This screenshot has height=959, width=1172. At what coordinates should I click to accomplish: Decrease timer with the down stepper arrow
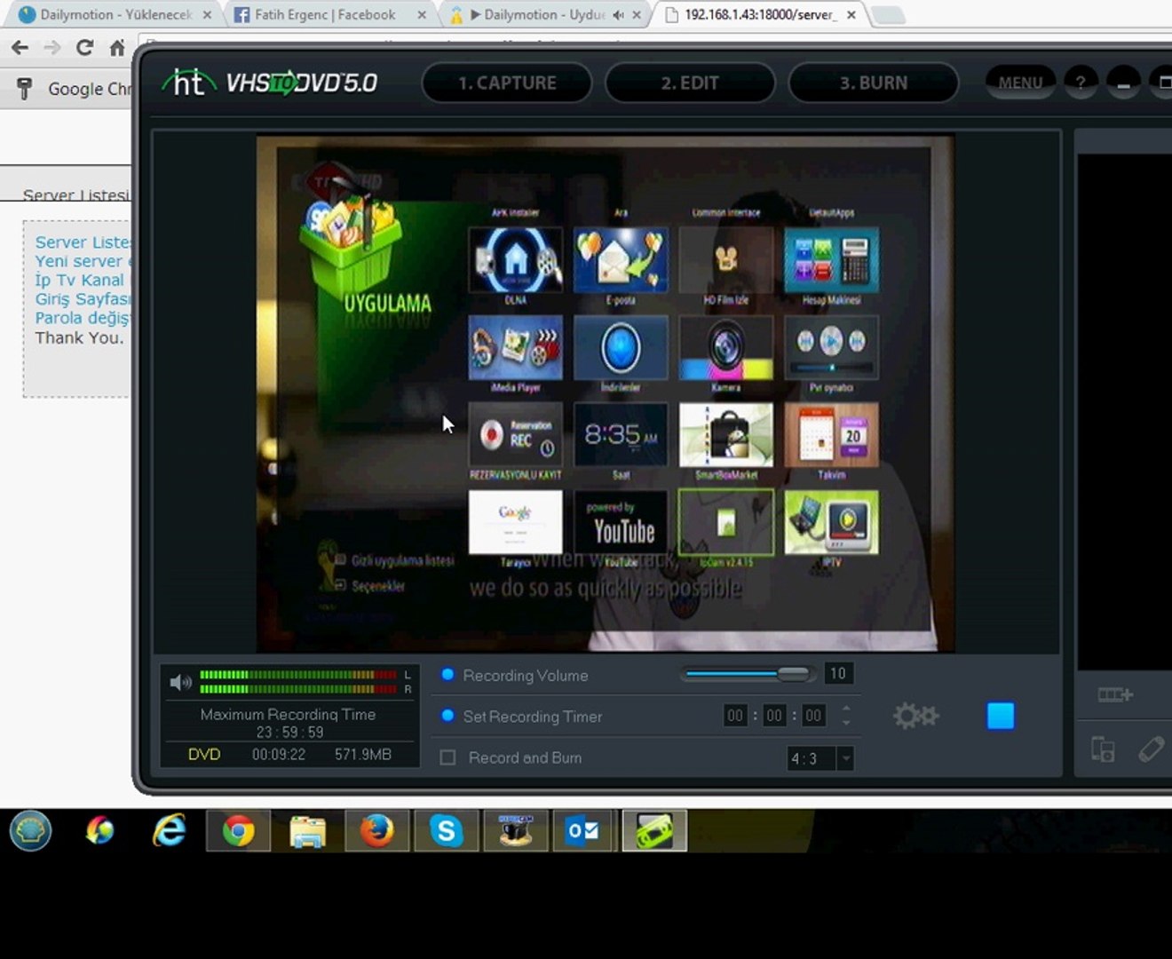pos(846,723)
